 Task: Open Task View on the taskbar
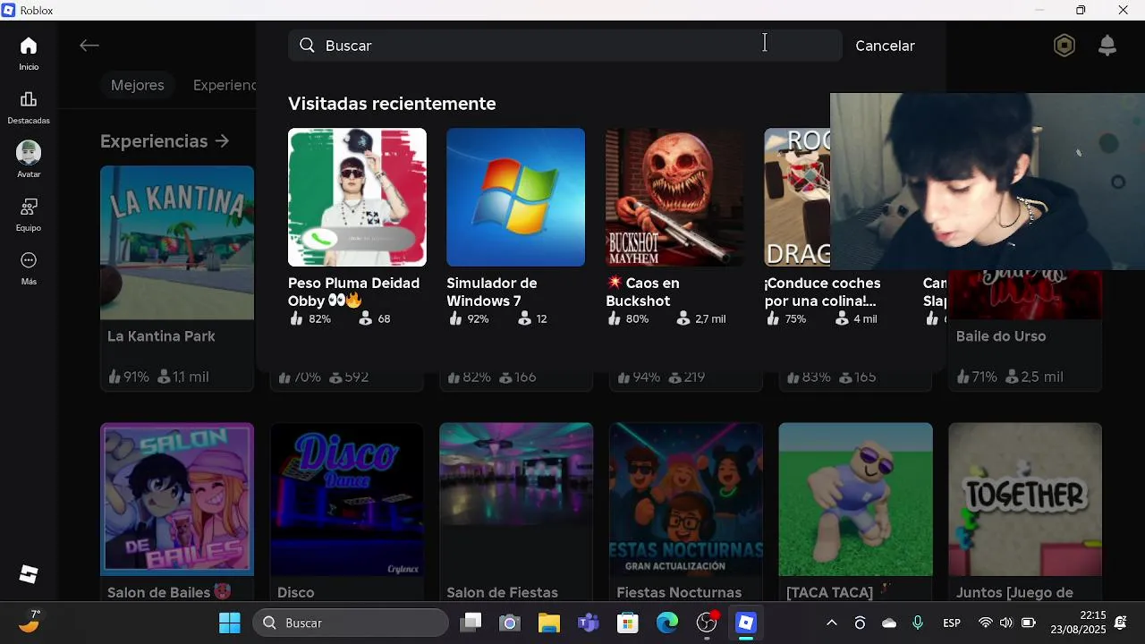pos(471,623)
